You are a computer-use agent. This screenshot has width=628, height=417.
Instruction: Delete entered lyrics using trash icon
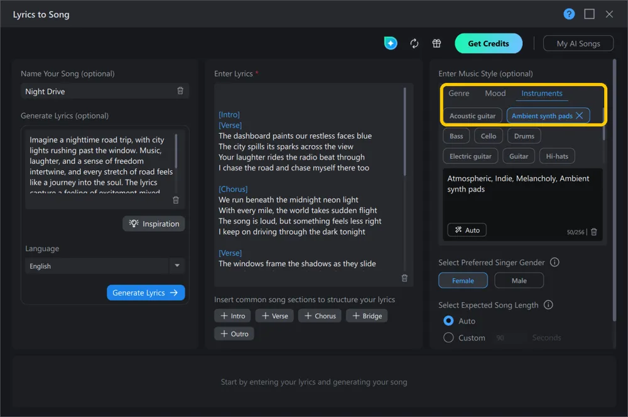click(x=404, y=278)
